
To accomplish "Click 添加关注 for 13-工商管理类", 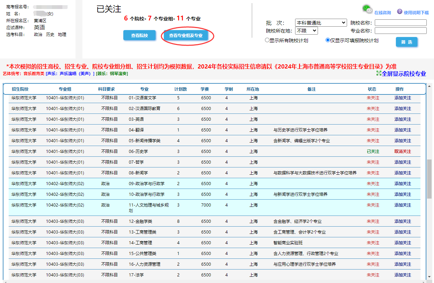I will (x=403, y=232).
